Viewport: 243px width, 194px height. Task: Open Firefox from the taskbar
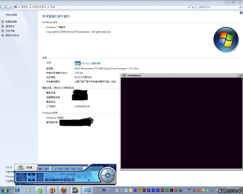pyautogui.click(x=64, y=190)
